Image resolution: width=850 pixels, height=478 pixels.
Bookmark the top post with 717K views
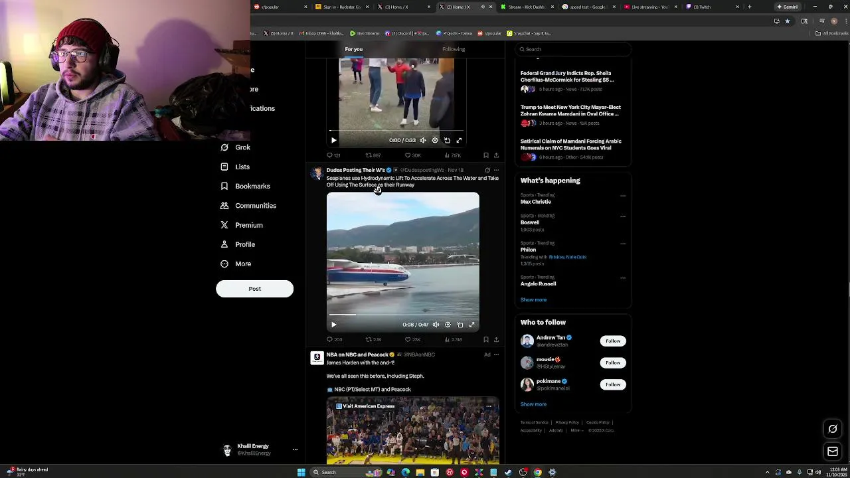point(486,155)
